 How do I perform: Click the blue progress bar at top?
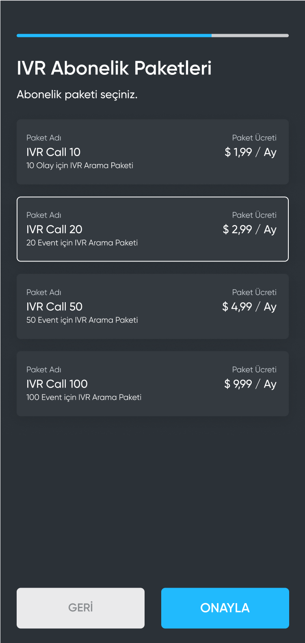[114, 35]
